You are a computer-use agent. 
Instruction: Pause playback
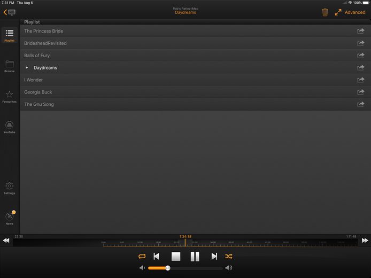tap(195, 256)
